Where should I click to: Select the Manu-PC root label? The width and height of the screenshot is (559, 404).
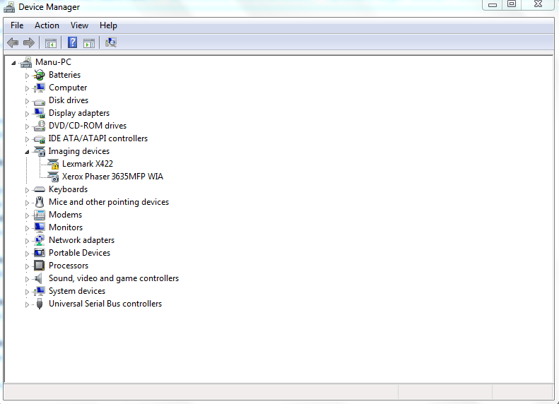[53, 62]
